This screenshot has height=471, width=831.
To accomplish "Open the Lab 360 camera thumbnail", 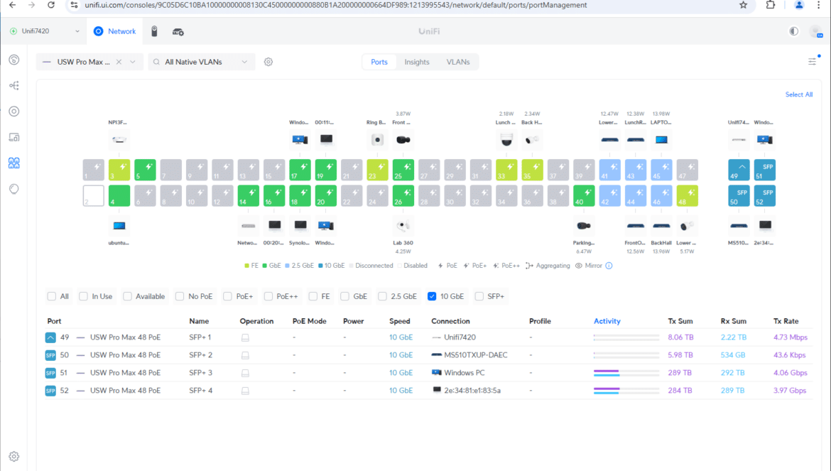I will 403,226.
